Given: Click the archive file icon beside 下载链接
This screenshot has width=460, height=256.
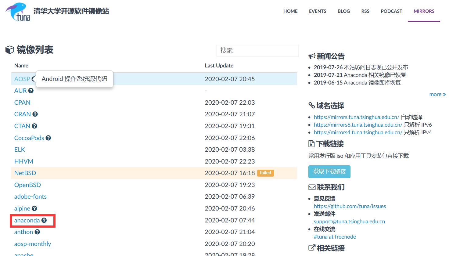Looking at the screenshot, I should (311, 144).
